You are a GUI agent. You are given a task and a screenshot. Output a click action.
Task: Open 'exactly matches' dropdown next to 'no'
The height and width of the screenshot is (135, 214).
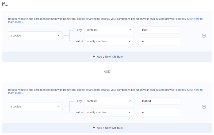point(109,112)
